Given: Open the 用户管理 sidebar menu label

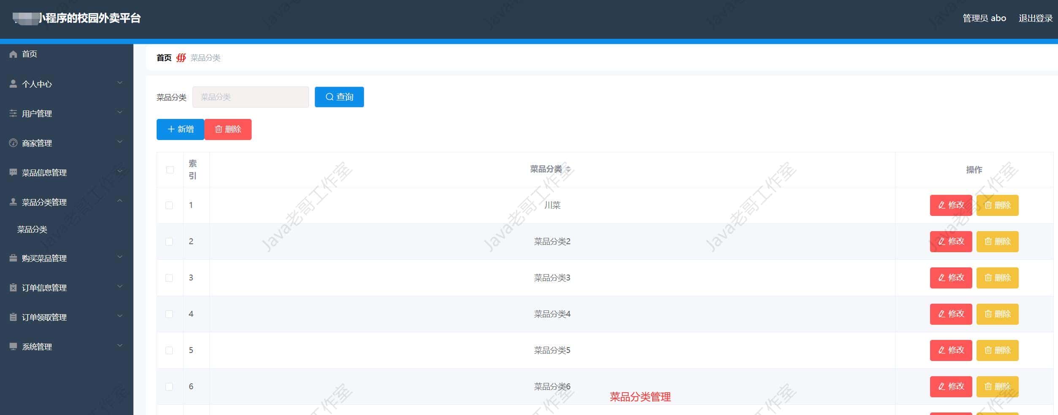Looking at the screenshot, I should (x=37, y=113).
